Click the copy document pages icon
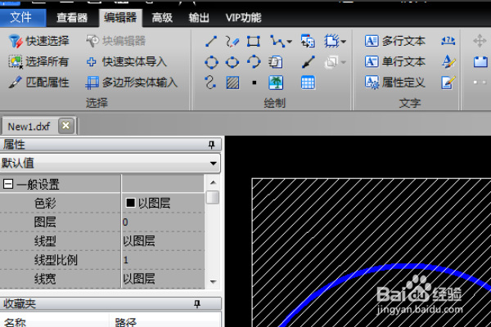 pos(276,62)
